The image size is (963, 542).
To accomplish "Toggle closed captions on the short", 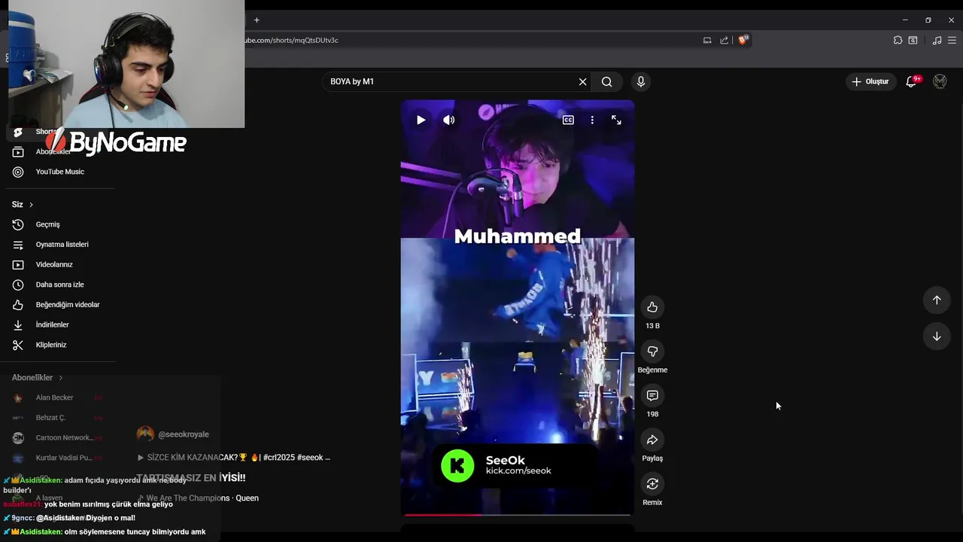I will coord(568,120).
